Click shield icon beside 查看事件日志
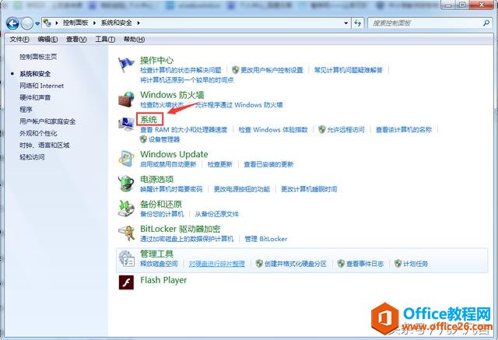The image size is (498, 340). point(341,263)
